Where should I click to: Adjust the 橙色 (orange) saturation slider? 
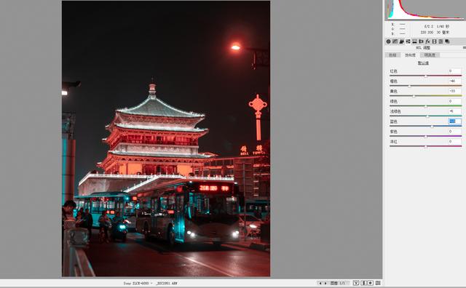pyautogui.click(x=409, y=86)
